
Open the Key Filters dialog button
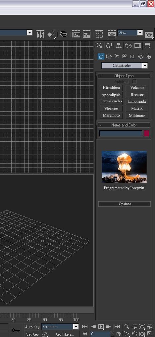[65, 334]
